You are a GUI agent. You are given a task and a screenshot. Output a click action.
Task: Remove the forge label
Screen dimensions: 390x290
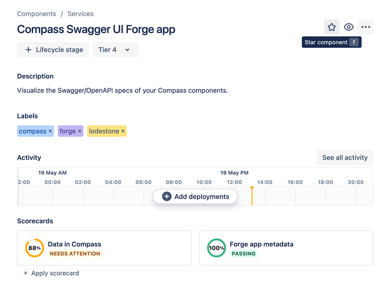click(80, 131)
